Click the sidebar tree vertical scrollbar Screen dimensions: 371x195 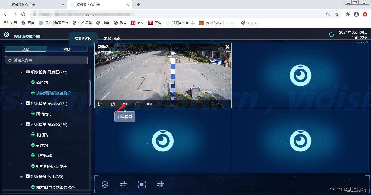coord(90,93)
